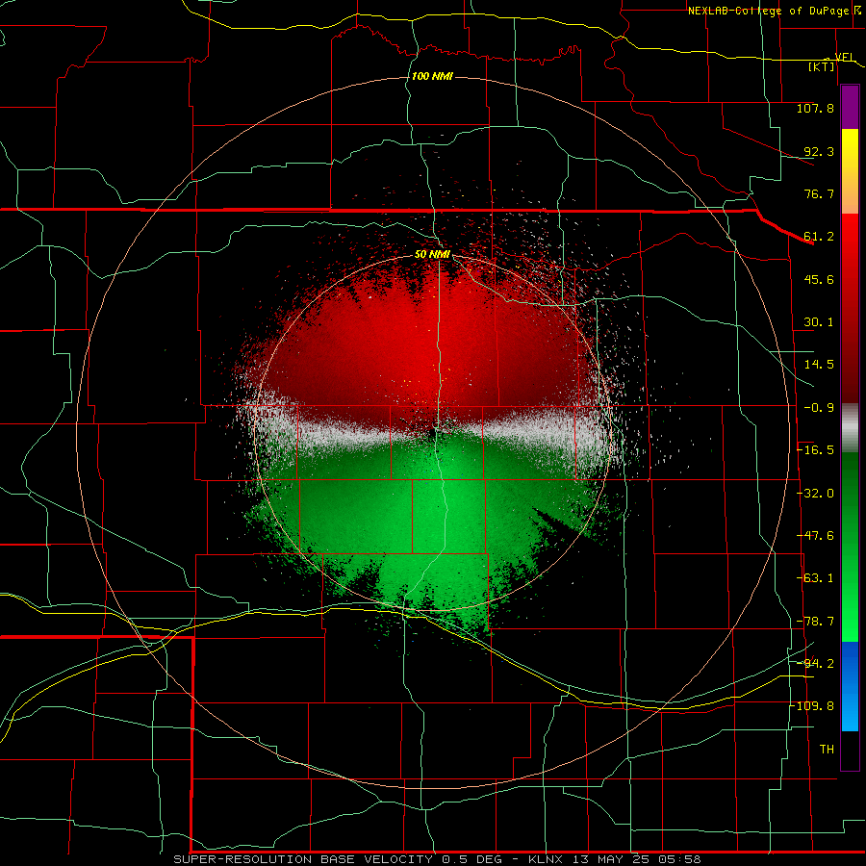Click the 45.6 velocity scale label
Viewport: 866px width, 866px height.
[819, 279]
